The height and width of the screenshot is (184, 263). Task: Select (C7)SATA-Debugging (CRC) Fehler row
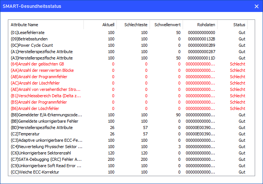pyautogui.click(x=128, y=159)
